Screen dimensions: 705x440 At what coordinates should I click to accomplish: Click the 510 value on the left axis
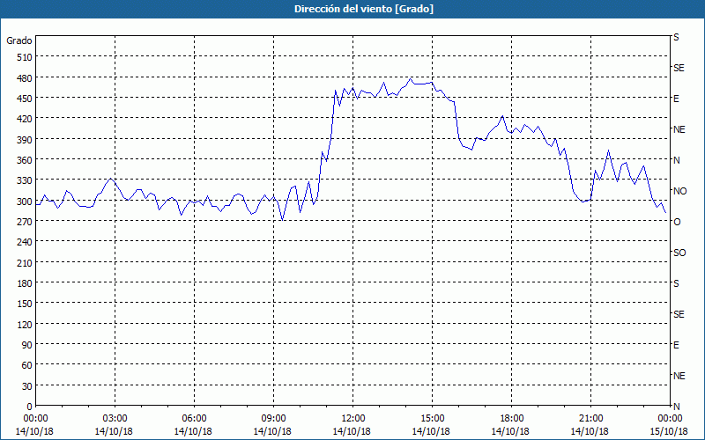pos(25,57)
